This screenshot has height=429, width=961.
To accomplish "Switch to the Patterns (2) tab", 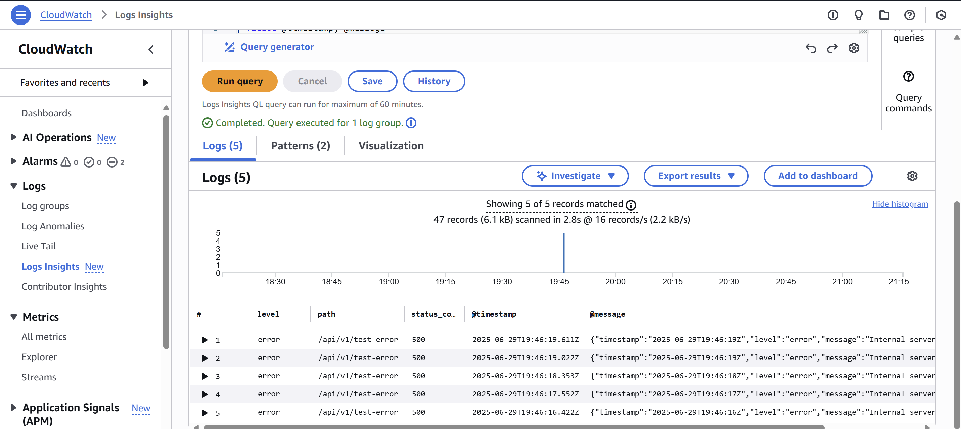I will [x=300, y=146].
